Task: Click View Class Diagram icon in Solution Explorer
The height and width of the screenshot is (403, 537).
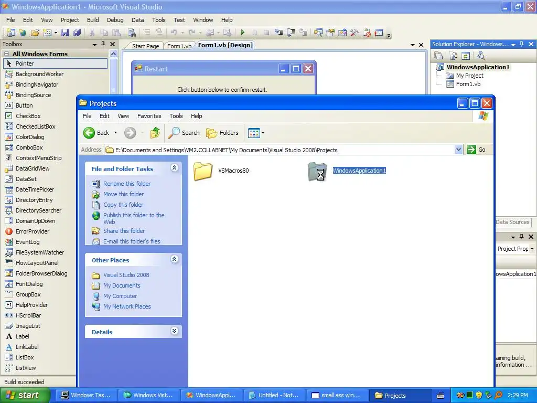Action: (x=480, y=56)
